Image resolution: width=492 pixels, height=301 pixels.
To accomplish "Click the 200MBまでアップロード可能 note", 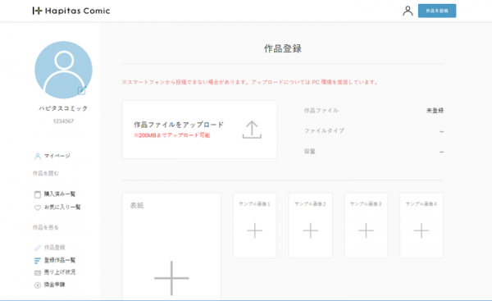I will pyautogui.click(x=172, y=135).
